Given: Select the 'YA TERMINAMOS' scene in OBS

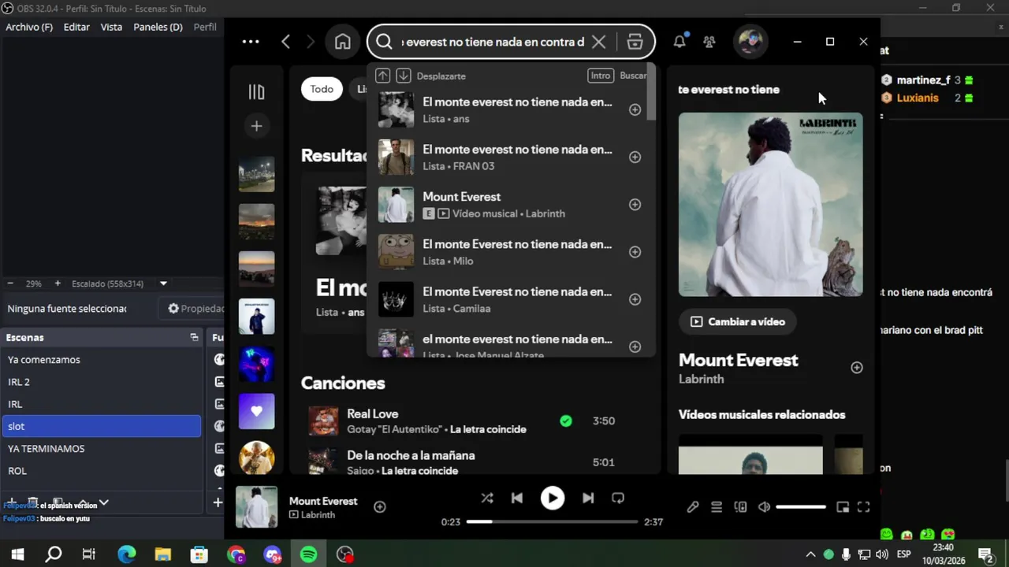Looking at the screenshot, I should pos(102,448).
